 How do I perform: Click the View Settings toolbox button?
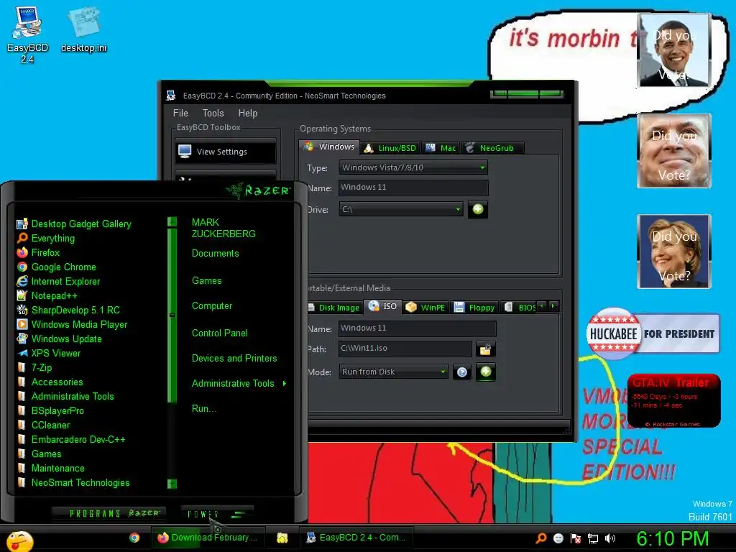tap(226, 152)
